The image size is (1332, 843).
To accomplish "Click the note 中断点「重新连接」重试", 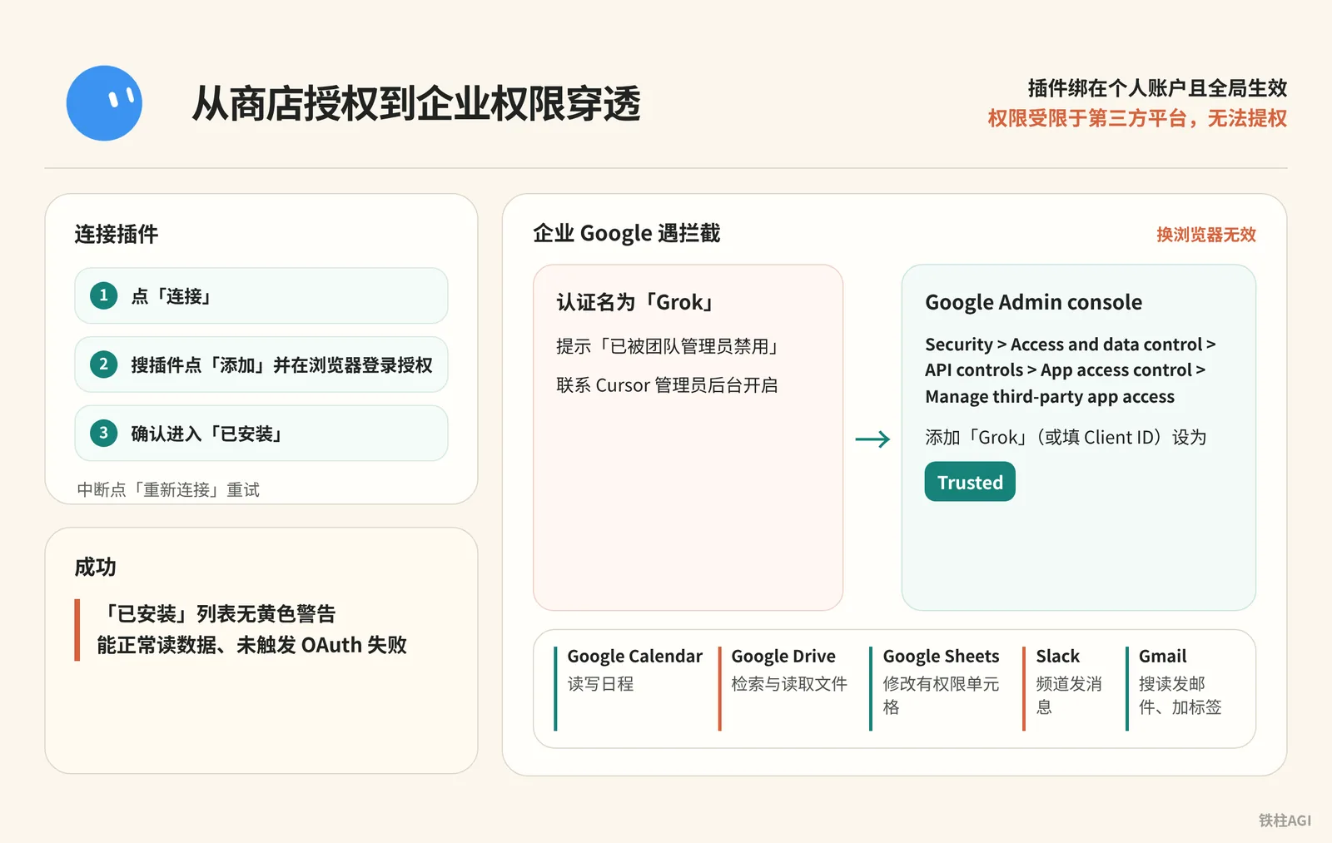I will (x=168, y=489).
